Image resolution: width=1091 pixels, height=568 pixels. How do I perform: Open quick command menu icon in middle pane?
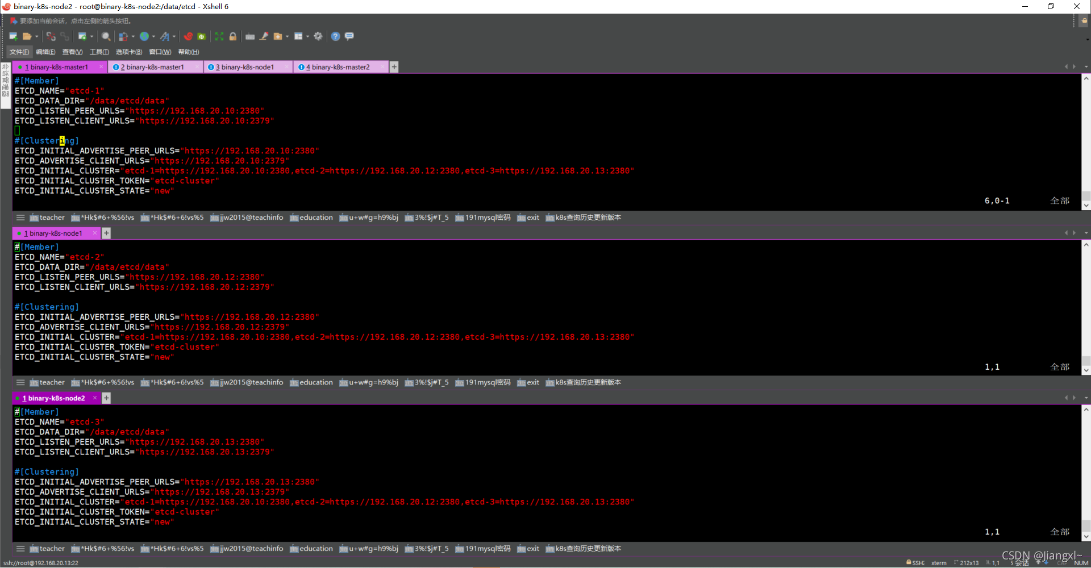click(20, 382)
